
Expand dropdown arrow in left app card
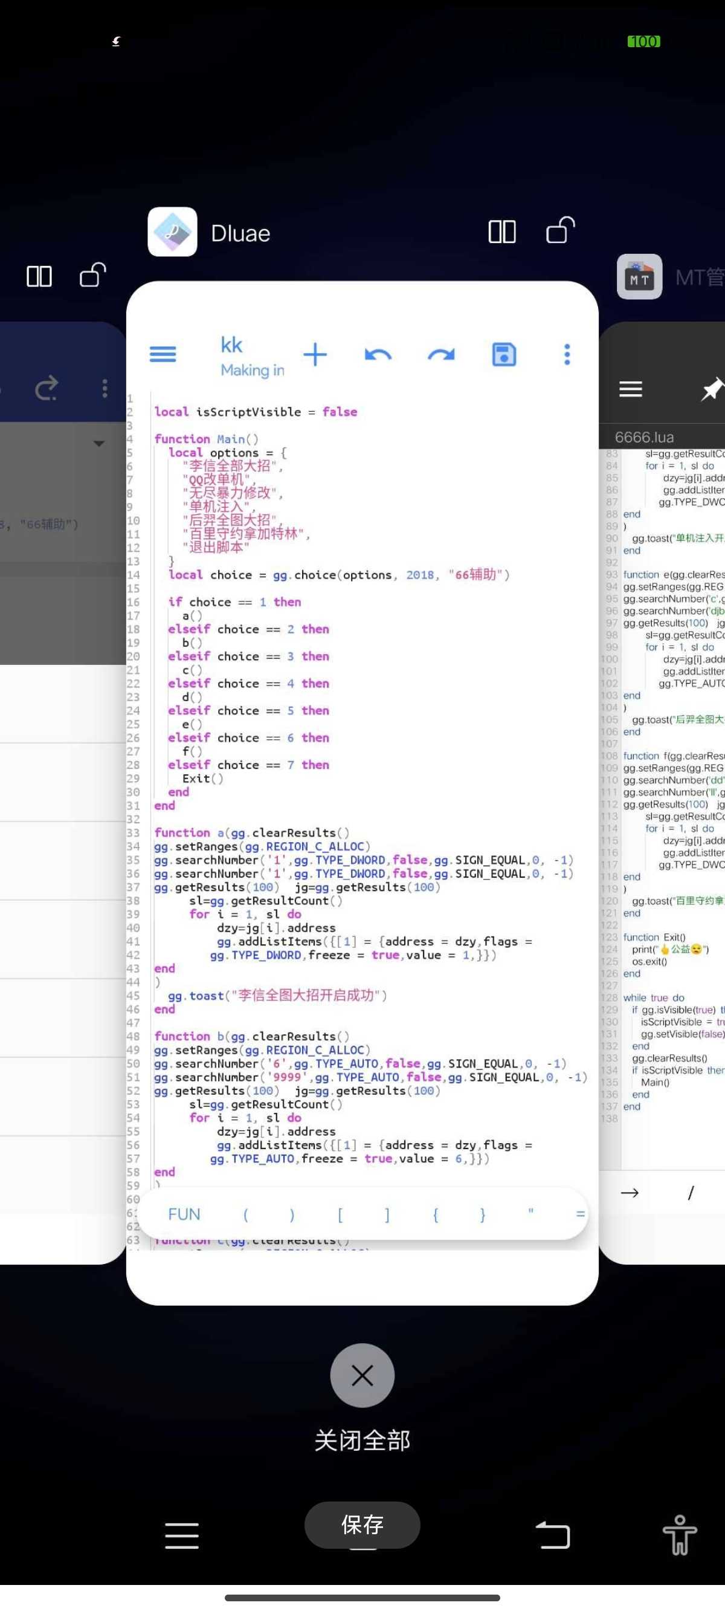(x=99, y=444)
